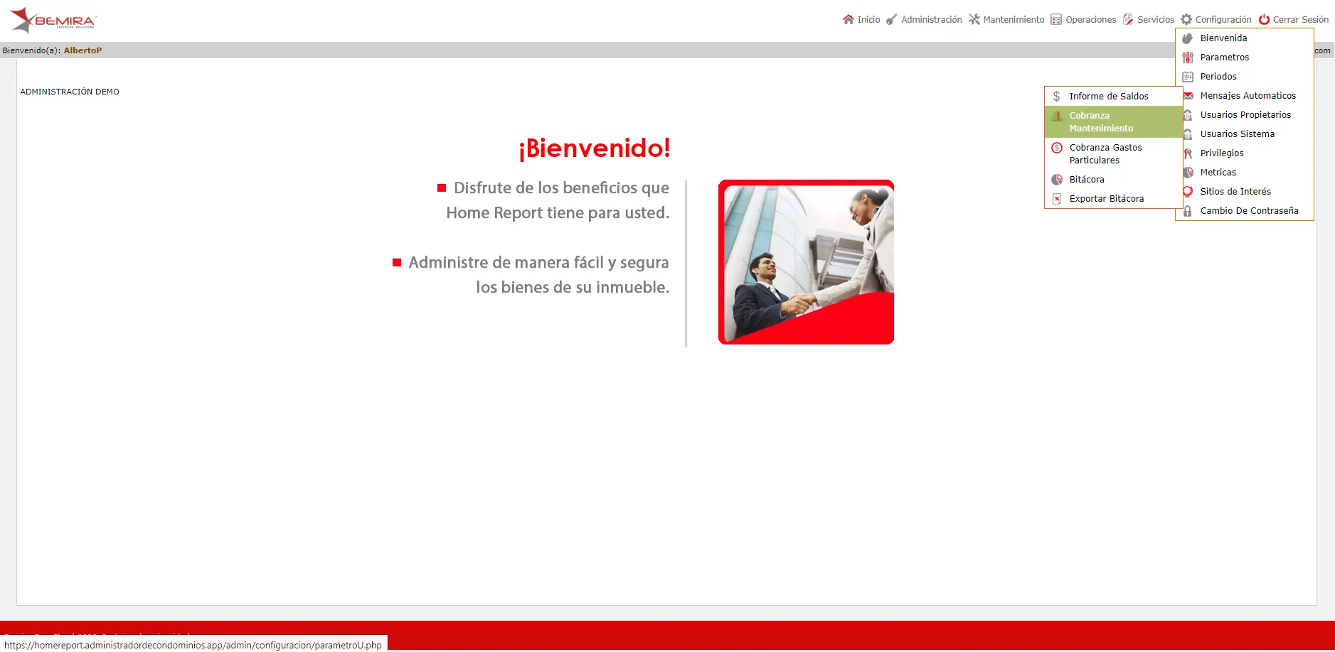Click the Metricas pie chart icon
This screenshot has width=1335, height=652.
[1188, 173]
